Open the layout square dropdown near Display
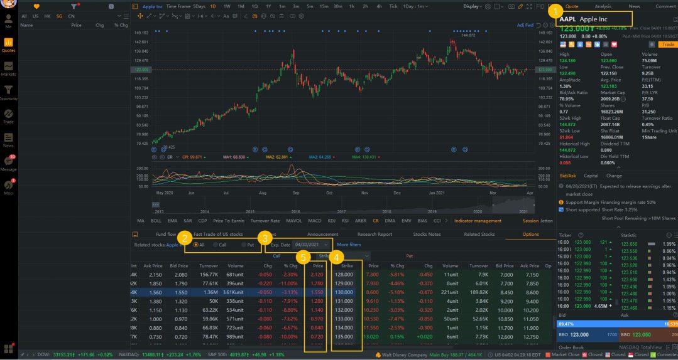Screen dimensions: 678x360 (499, 6)
